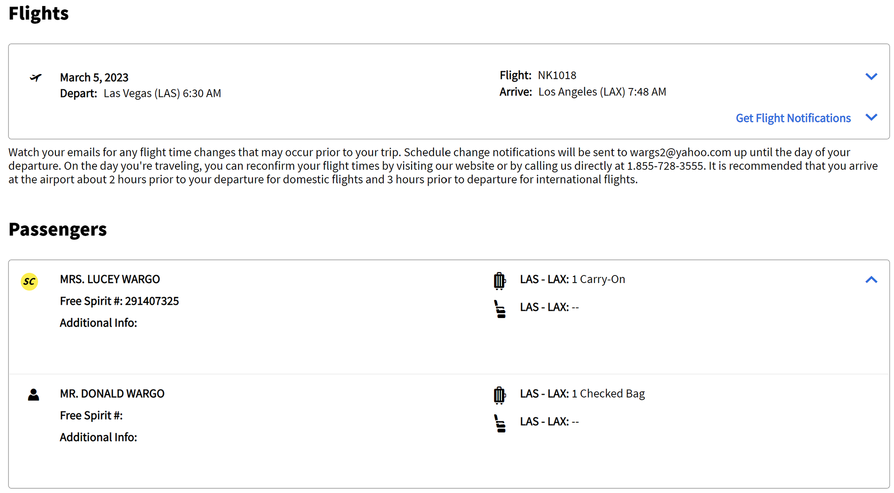Select flight number NK1018 text
Viewport: 894px width, 493px height.
[x=557, y=75]
